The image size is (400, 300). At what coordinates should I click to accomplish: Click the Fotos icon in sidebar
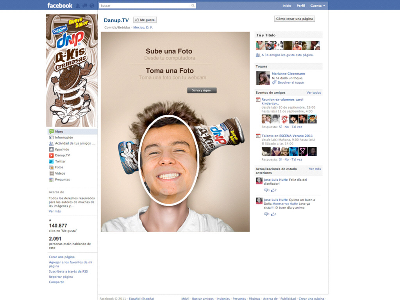click(x=51, y=167)
